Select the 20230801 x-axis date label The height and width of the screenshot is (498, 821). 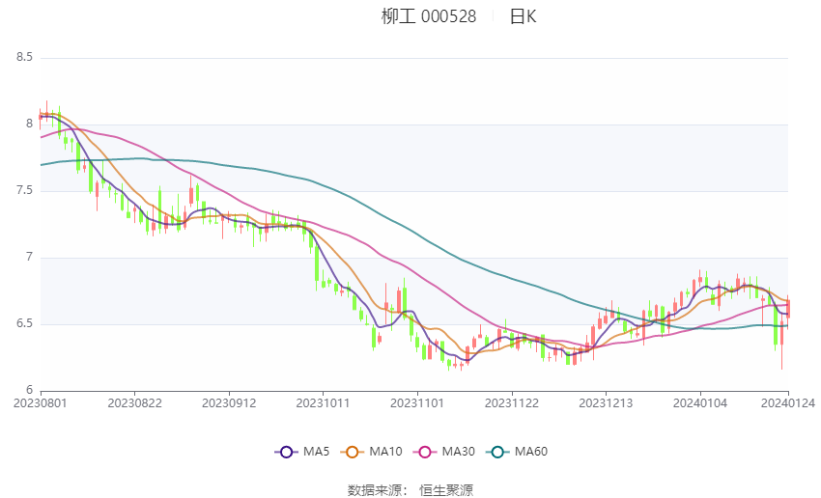point(41,403)
